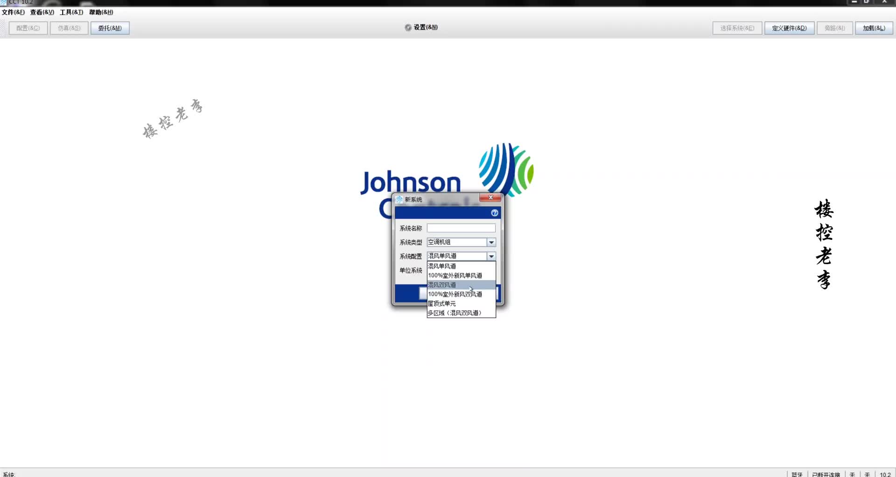Click the 旁路 button on the top toolbar

834,28
